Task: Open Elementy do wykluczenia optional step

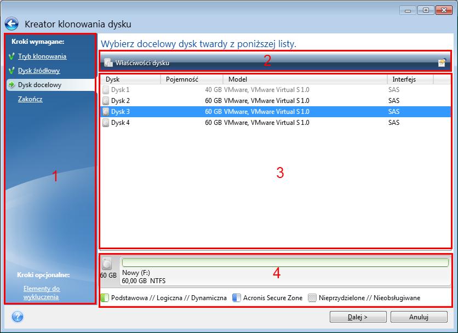Action: pyautogui.click(x=41, y=292)
